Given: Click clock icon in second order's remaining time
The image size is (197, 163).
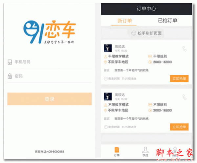Looking at the screenshot, I should coord(105,127).
